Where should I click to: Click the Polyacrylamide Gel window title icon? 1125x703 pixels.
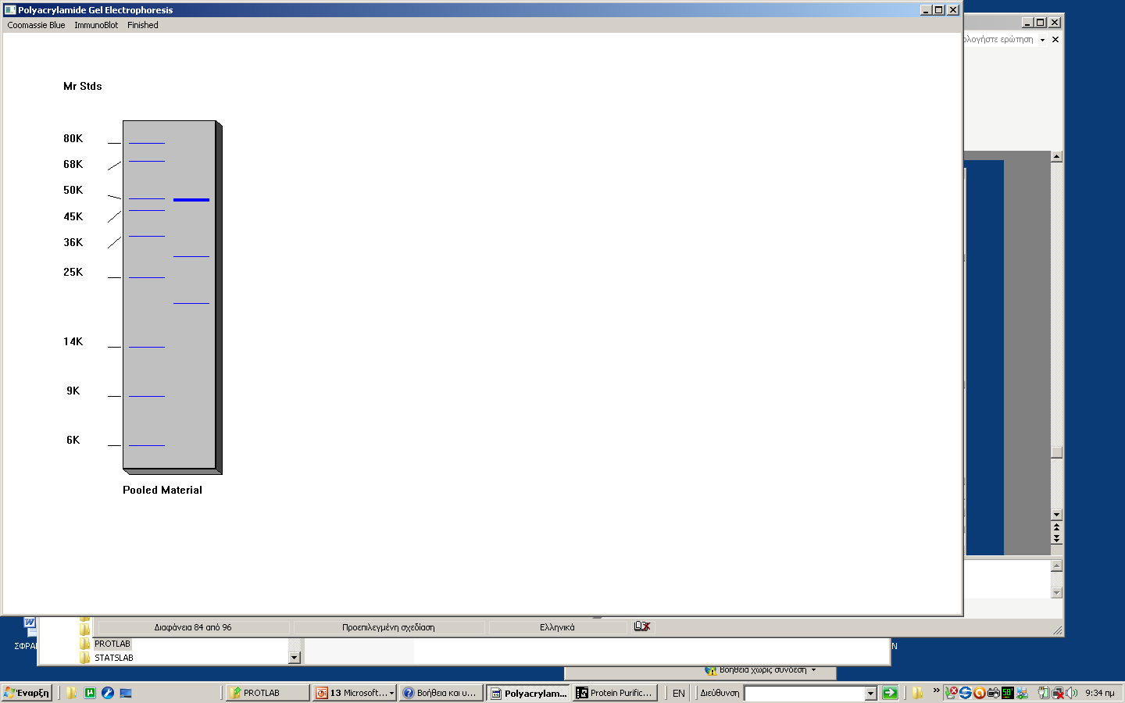click(x=10, y=10)
